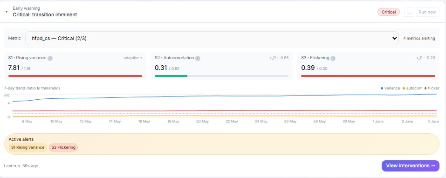446x178 pixels.
Task: Click the S1 value 7.81
Action: click(14, 68)
